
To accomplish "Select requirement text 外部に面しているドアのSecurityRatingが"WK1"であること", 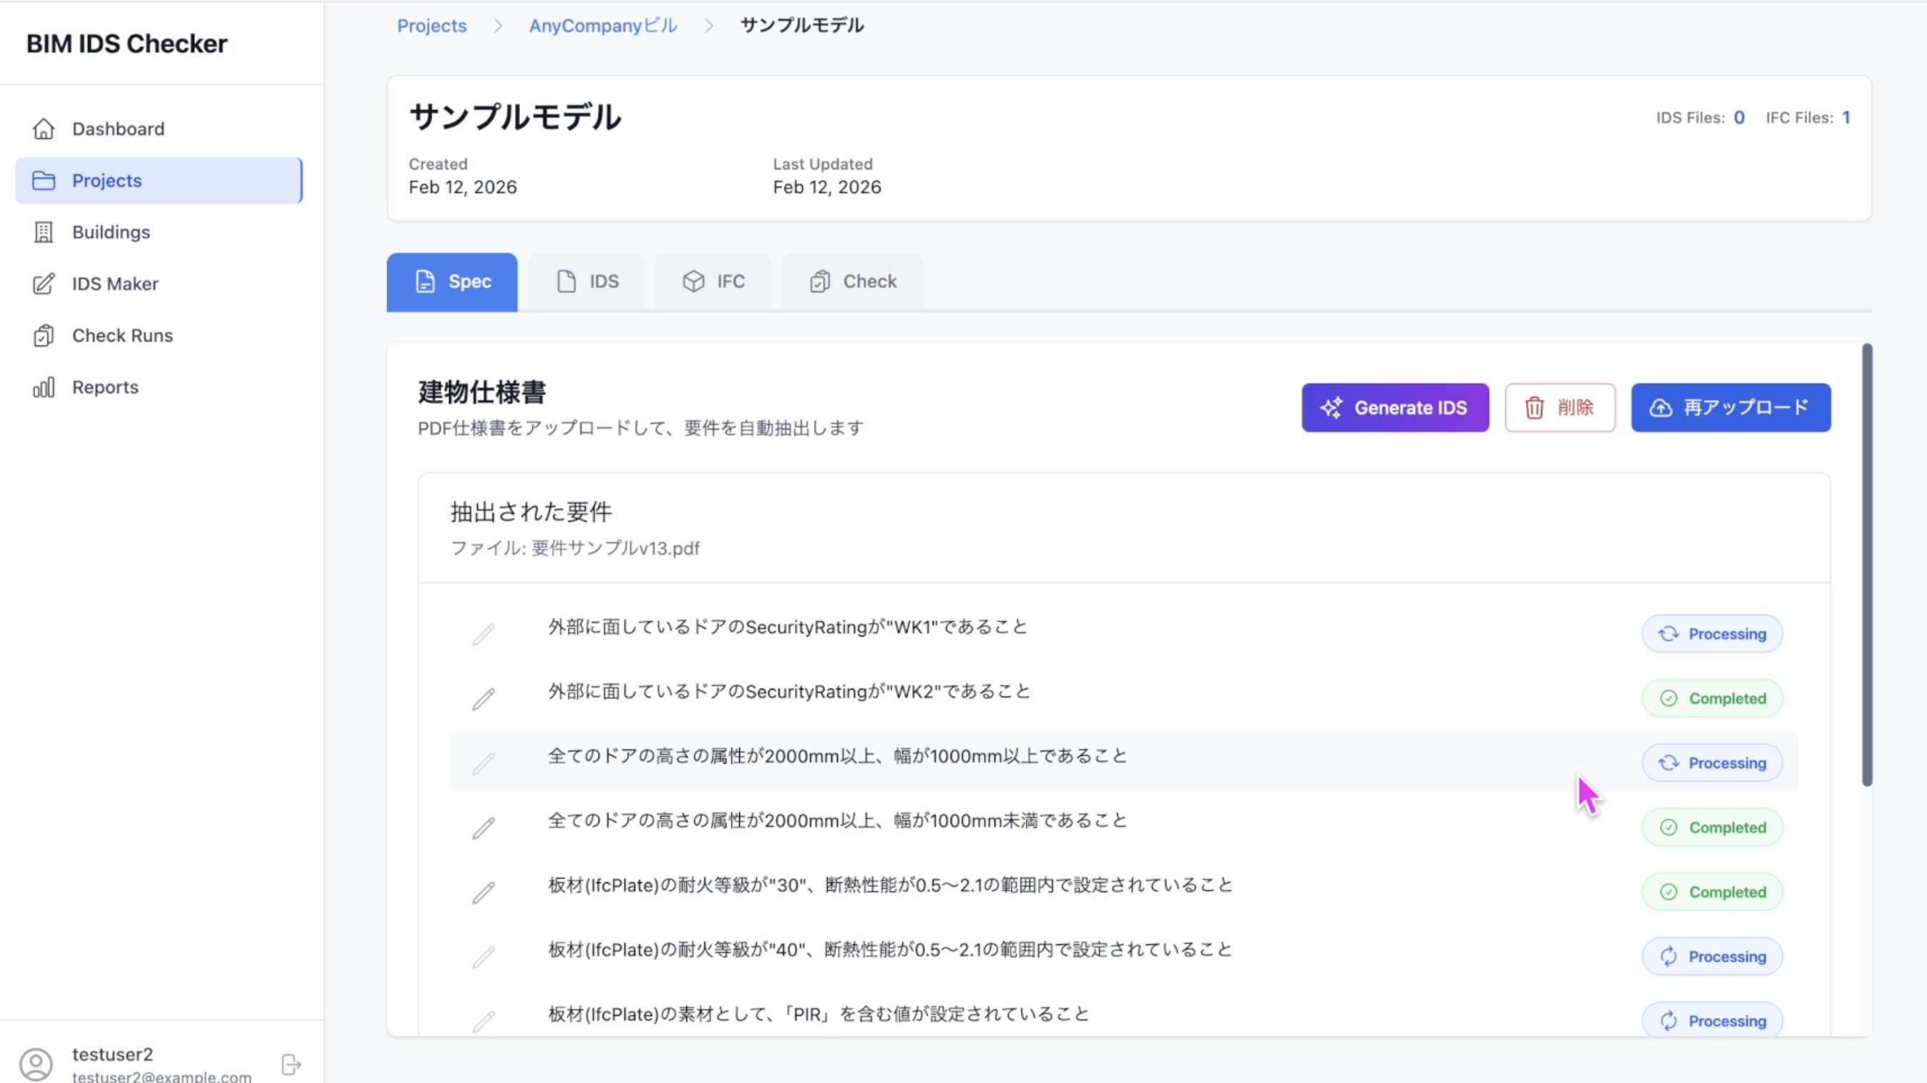I will [x=788, y=627].
